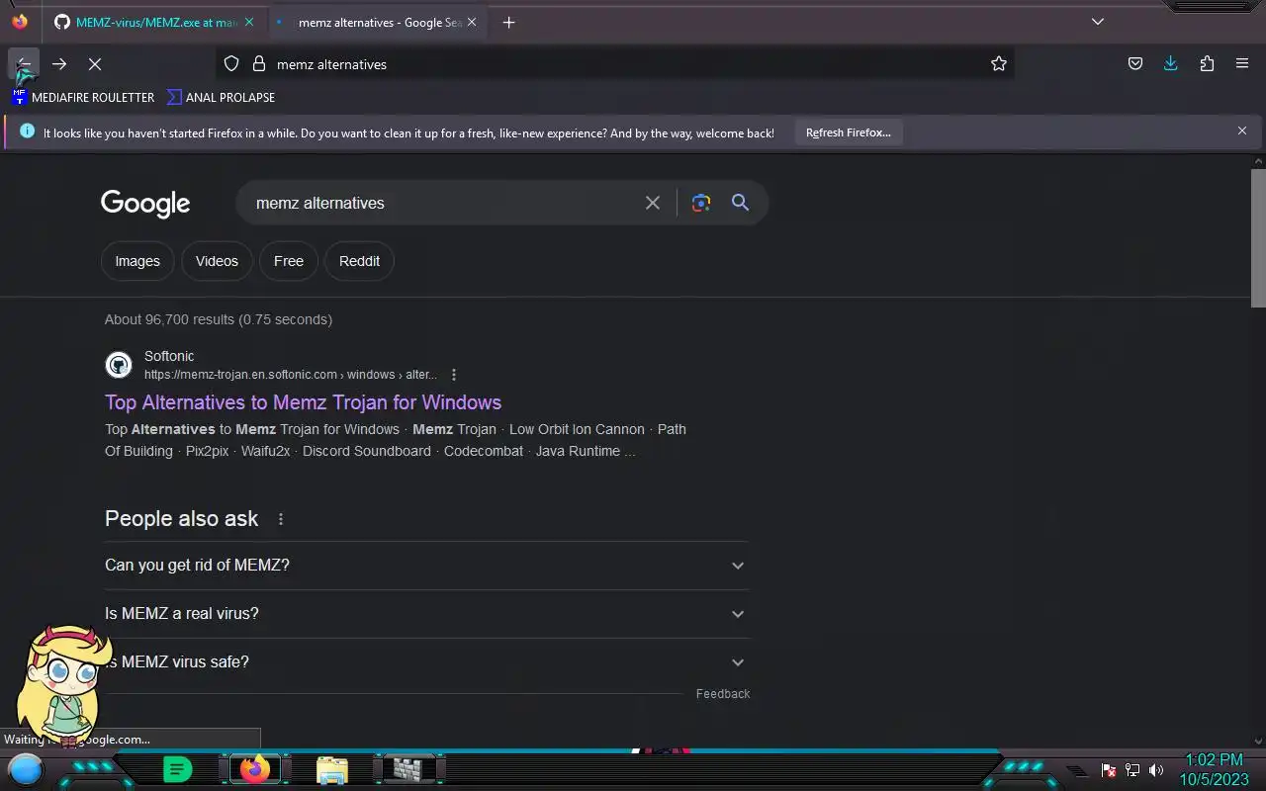
Task: Click the Google logo
Action: tap(145, 204)
